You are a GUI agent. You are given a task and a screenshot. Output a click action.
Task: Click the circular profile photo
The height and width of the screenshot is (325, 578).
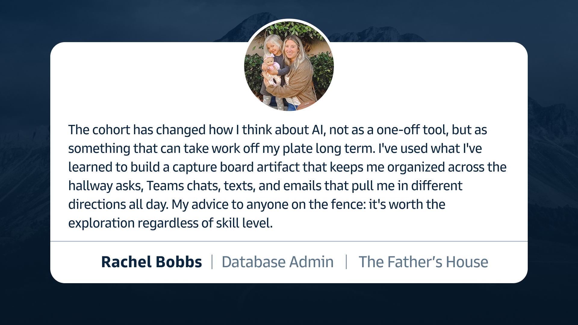click(289, 66)
